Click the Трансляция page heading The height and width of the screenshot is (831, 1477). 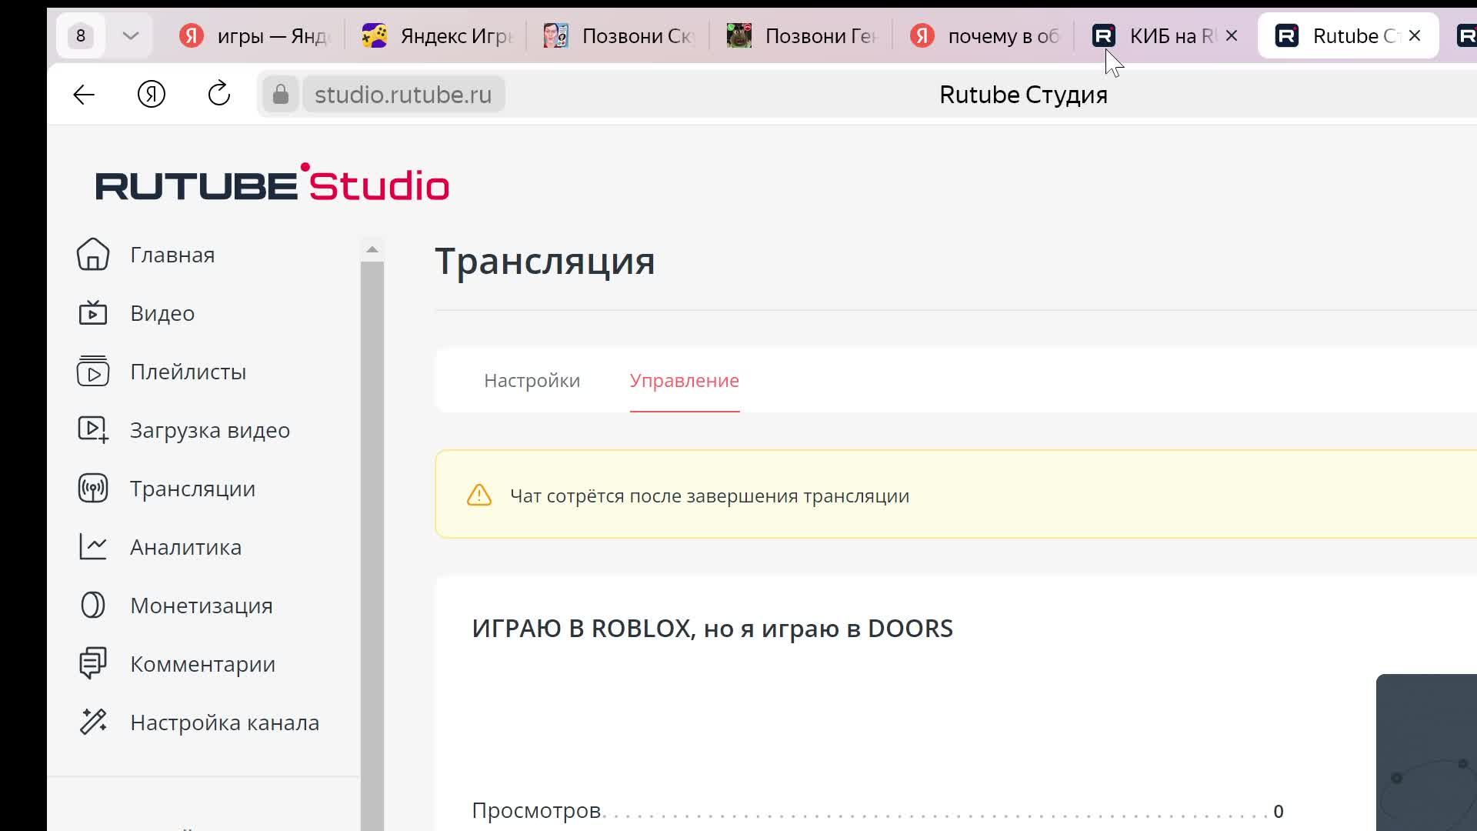(545, 261)
